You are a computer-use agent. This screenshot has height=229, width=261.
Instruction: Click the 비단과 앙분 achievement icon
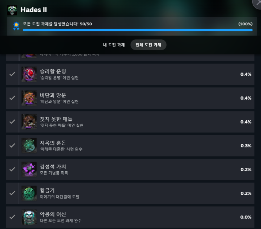pos(29,98)
